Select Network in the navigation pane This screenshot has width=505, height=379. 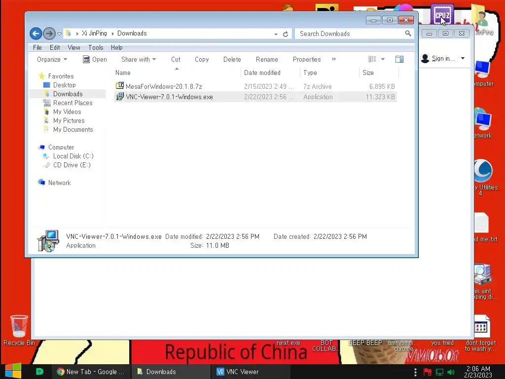59,183
